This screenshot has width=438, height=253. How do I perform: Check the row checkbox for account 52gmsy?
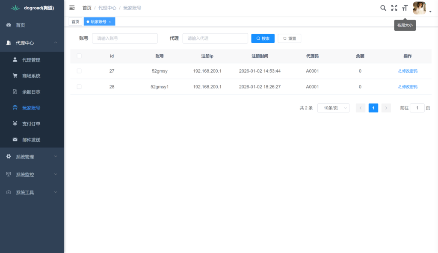tap(79, 71)
